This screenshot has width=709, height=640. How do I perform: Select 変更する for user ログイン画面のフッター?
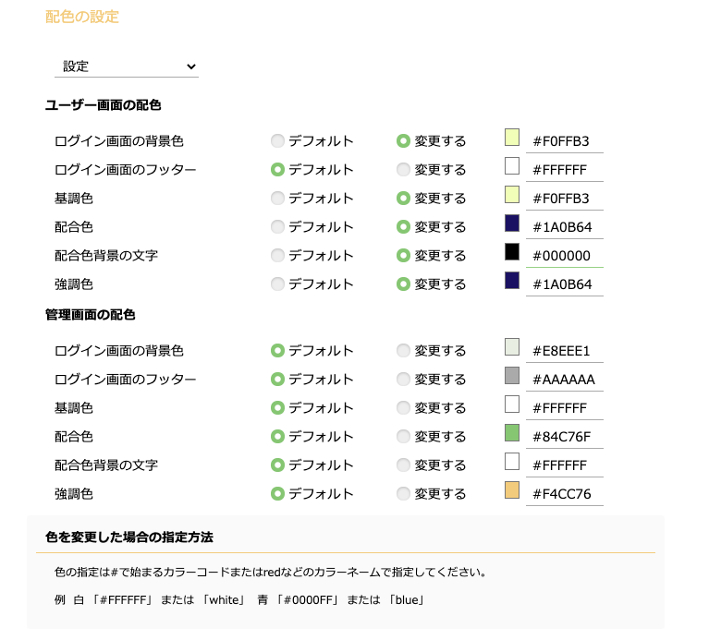coord(403,169)
